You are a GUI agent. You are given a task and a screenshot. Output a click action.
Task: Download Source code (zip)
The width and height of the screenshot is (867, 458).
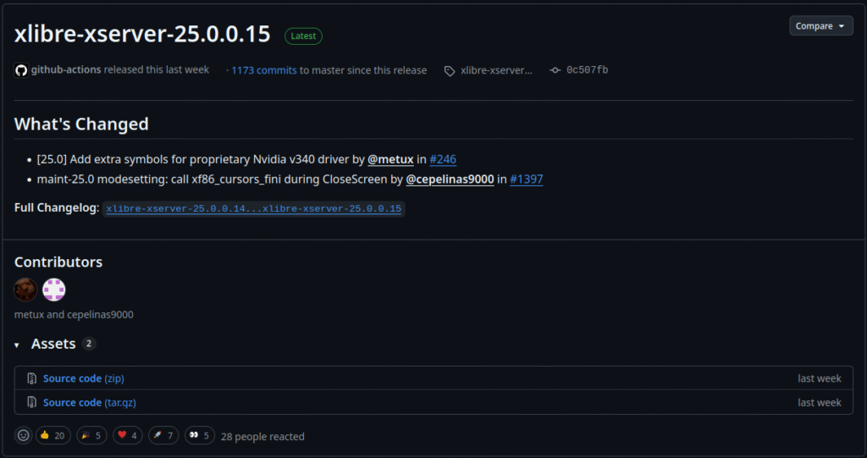[83, 378]
